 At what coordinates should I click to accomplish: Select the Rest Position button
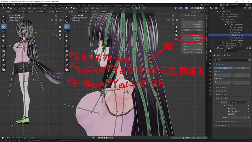[x=241, y=68]
